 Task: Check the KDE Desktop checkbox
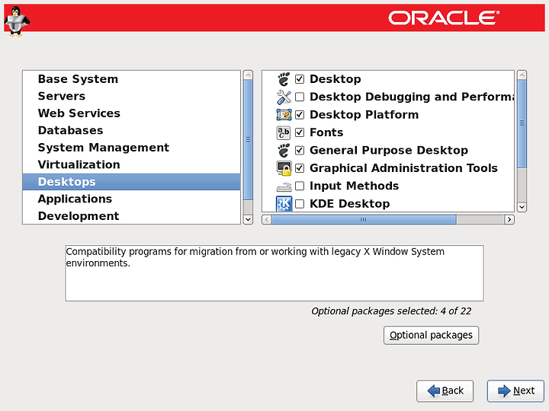(x=300, y=204)
